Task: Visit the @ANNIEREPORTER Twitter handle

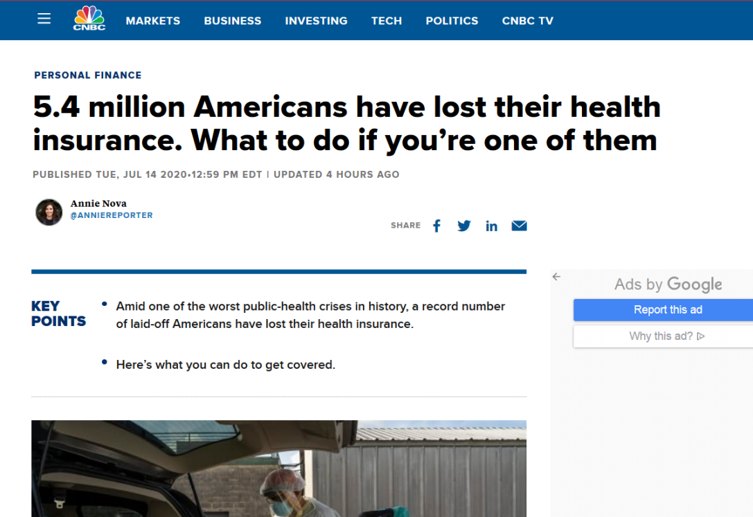Action: tap(112, 215)
